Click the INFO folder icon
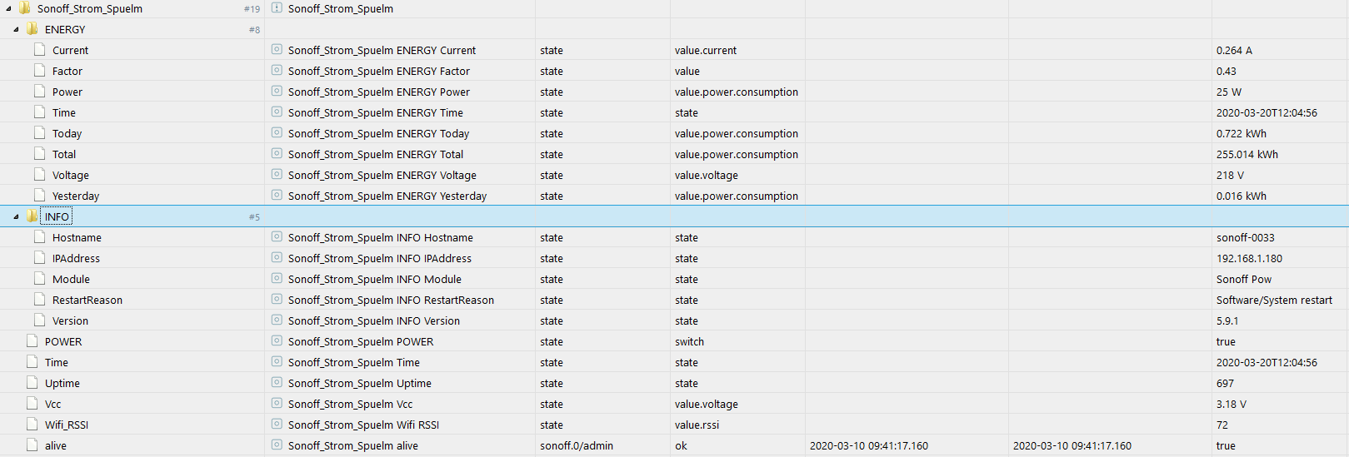1349x457 pixels. tap(32, 216)
